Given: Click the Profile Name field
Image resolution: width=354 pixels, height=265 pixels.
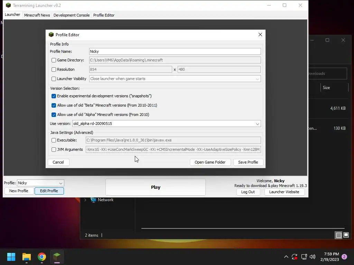Looking at the screenshot, I should 175,51.
